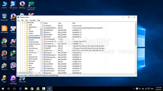Select the Mozilla Firefox desktop icon
This screenshot has width=163, height=91.
tap(4, 55)
